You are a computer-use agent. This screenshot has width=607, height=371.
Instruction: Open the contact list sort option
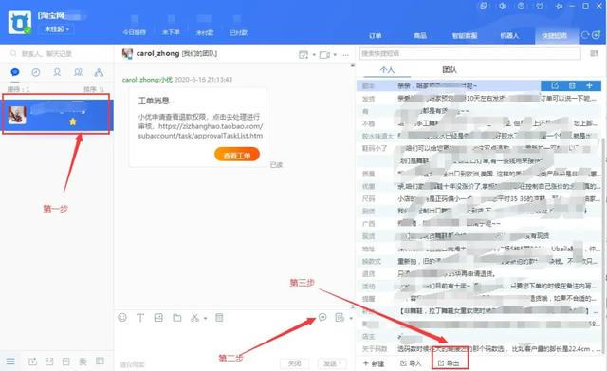click(x=94, y=89)
